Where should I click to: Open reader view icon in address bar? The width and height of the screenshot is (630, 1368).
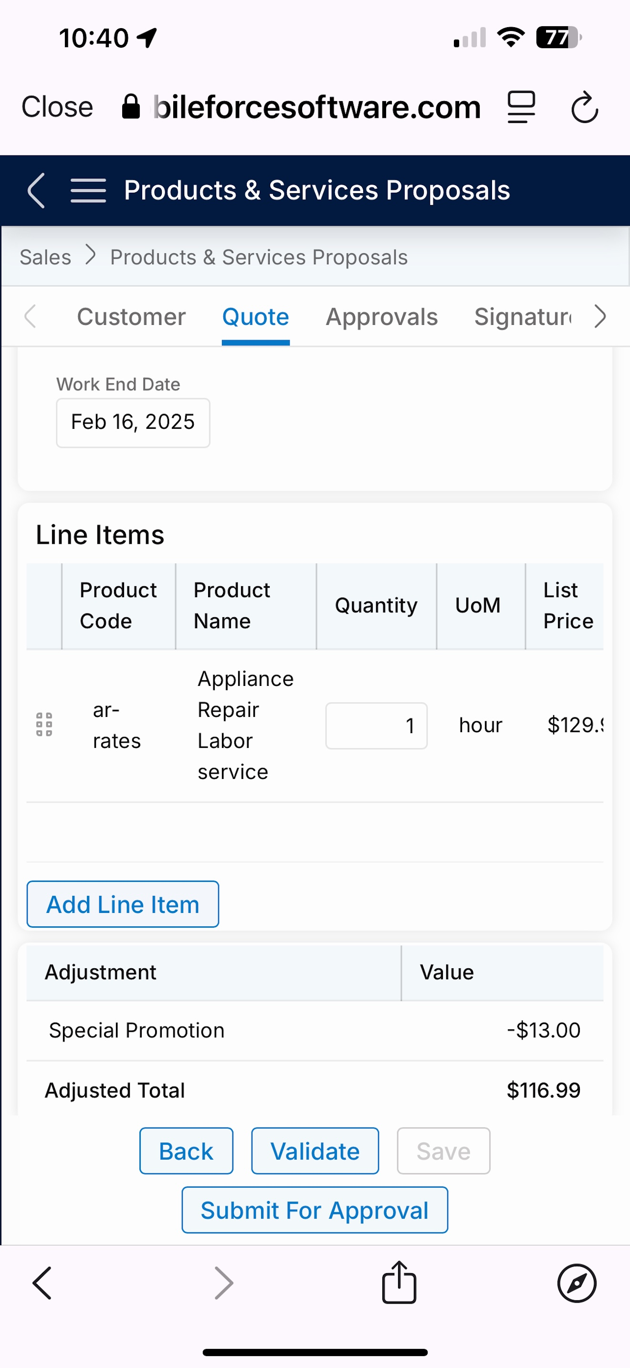[x=521, y=107]
